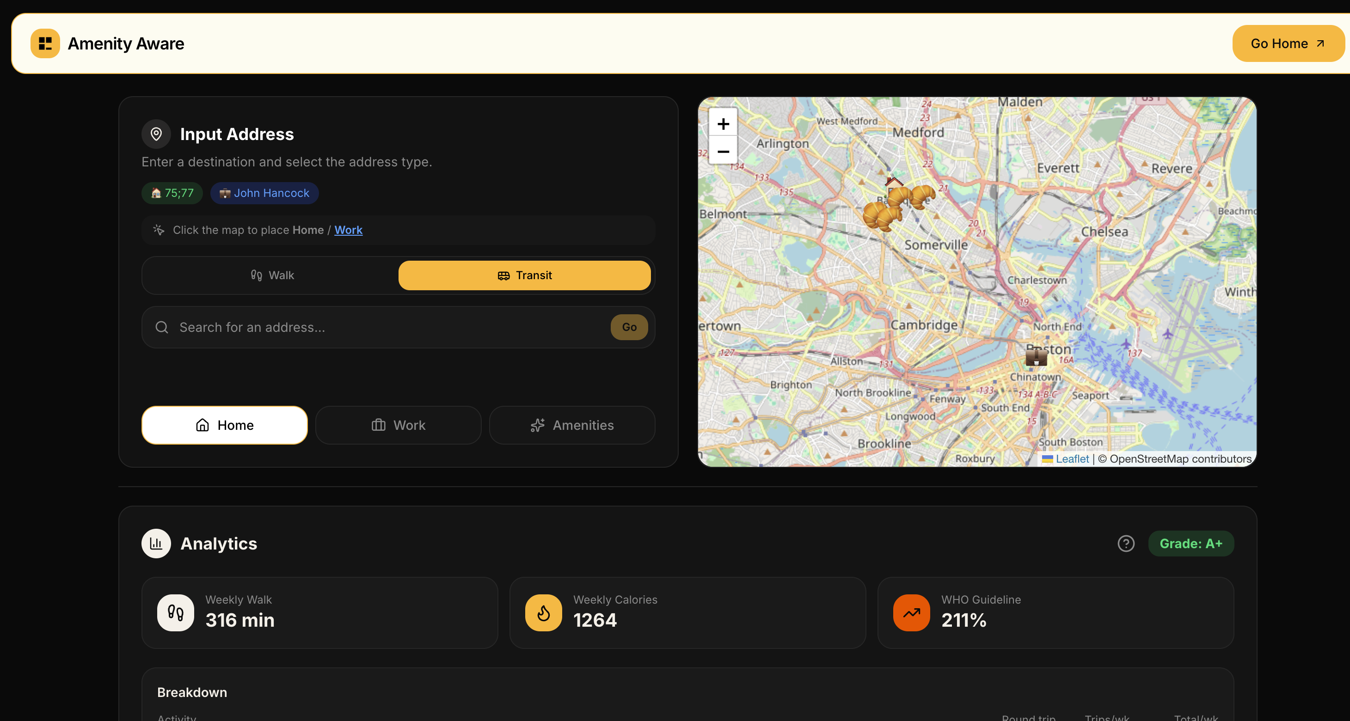Zoom out on the map

click(723, 152)
